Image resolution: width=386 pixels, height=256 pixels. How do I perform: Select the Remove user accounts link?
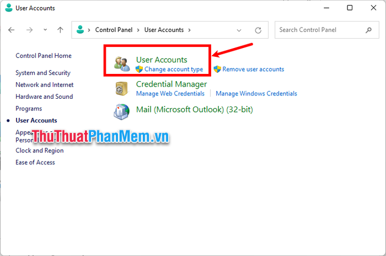pos(253,70)
